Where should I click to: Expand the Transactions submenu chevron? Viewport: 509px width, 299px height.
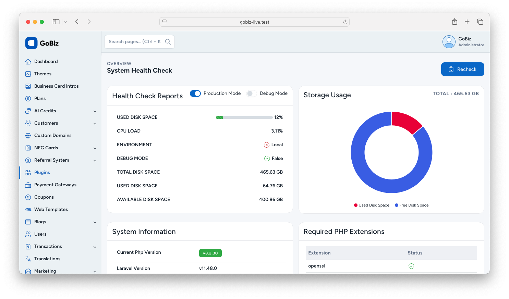tap(95, 247)
